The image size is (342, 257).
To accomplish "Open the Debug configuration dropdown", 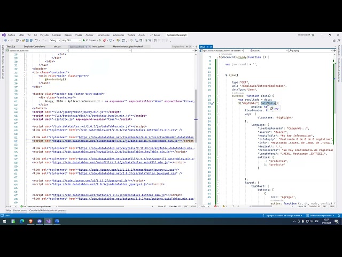I will point(55,41).
